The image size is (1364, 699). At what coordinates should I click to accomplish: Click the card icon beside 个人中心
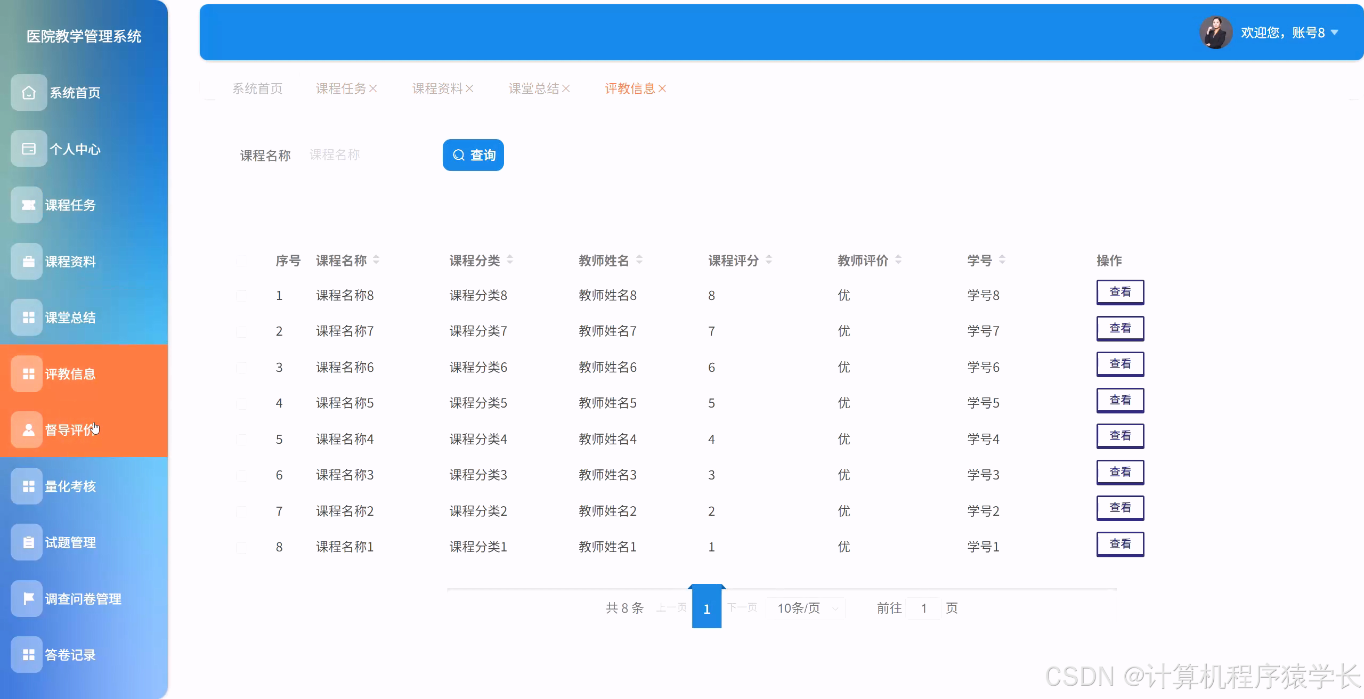(x=29, y=149)
